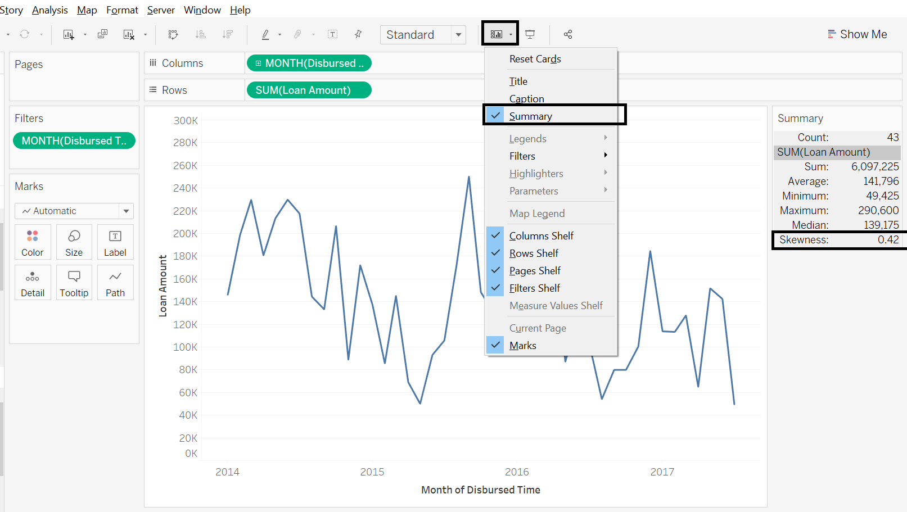The height and width of the screenshot is (512, 907).
Task: Open the Automatic mark type dropdown
Action: tap(74, 211)
